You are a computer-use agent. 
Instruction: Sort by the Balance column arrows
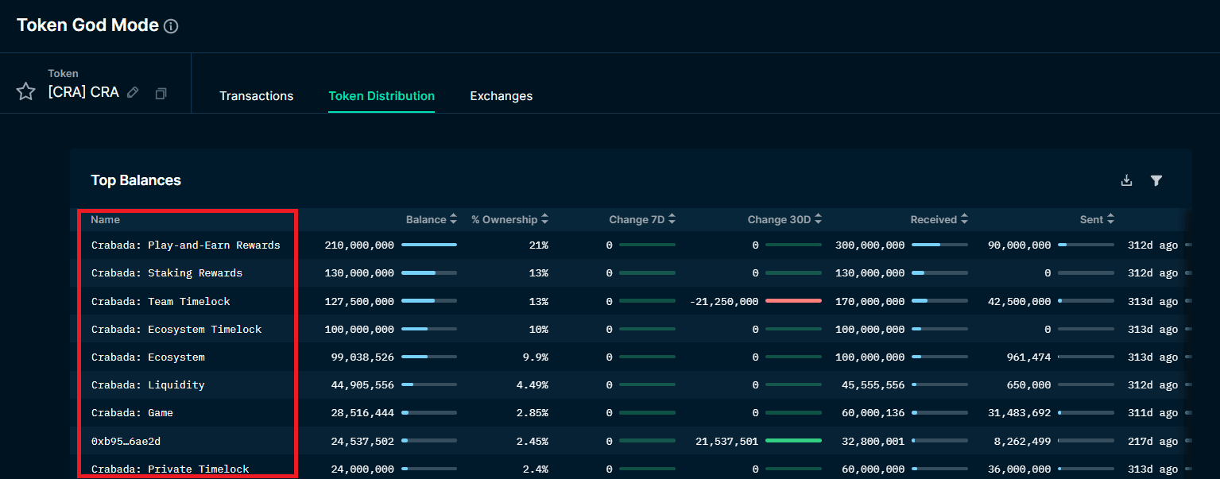(453, 219)
